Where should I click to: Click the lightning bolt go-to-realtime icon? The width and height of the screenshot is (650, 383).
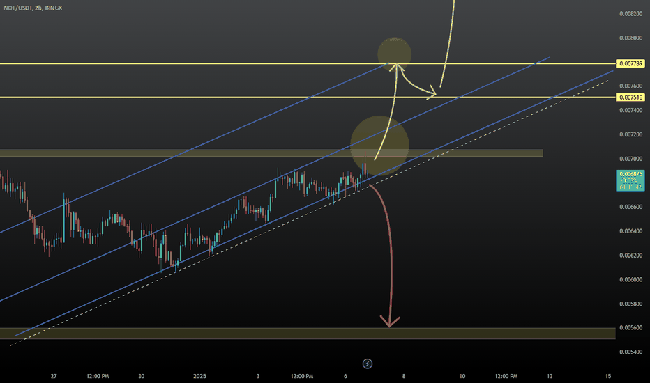368,364
